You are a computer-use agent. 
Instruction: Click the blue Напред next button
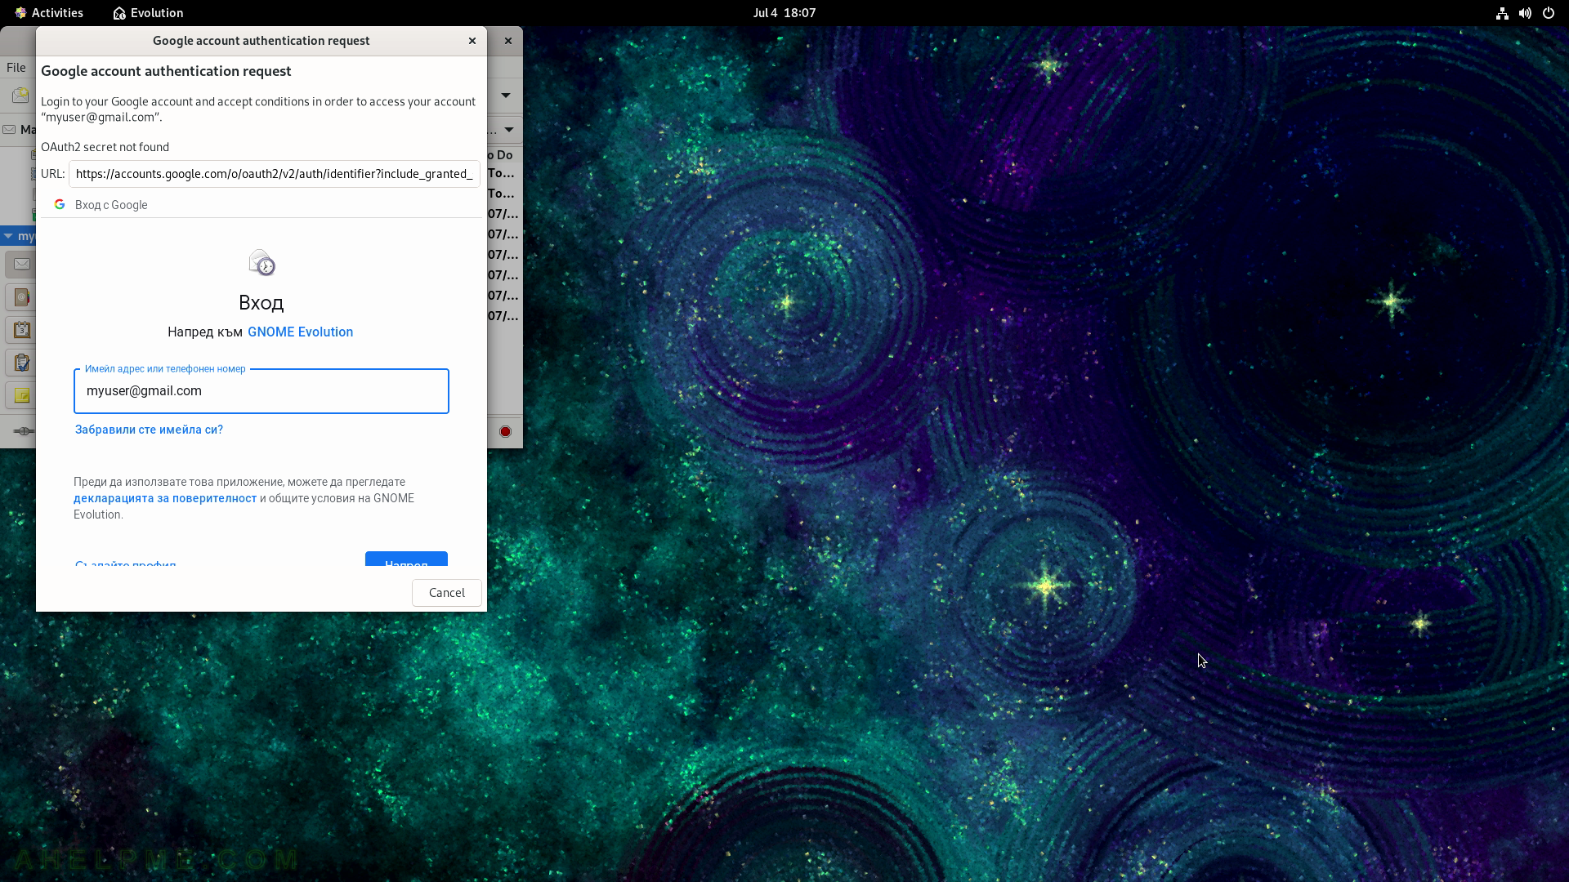[x=406, y=559]
